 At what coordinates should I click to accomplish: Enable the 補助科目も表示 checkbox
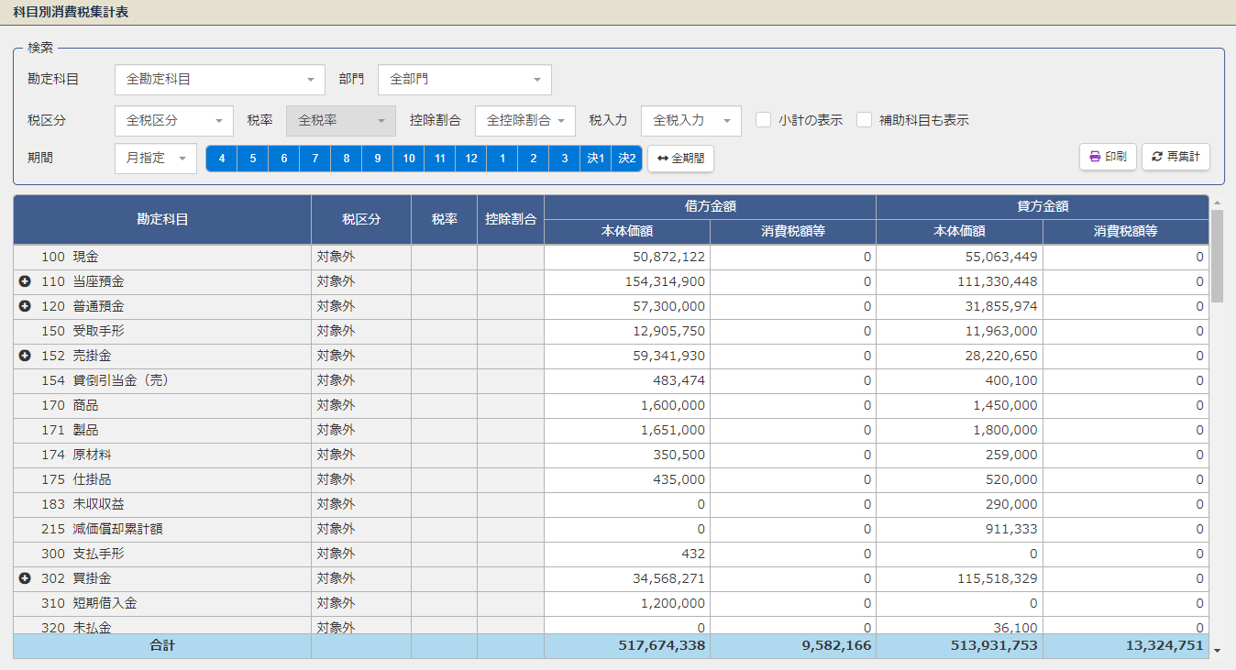click(864, 120)
